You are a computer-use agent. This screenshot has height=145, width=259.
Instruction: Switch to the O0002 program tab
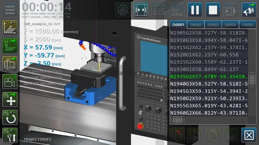(x=196, y=25)
